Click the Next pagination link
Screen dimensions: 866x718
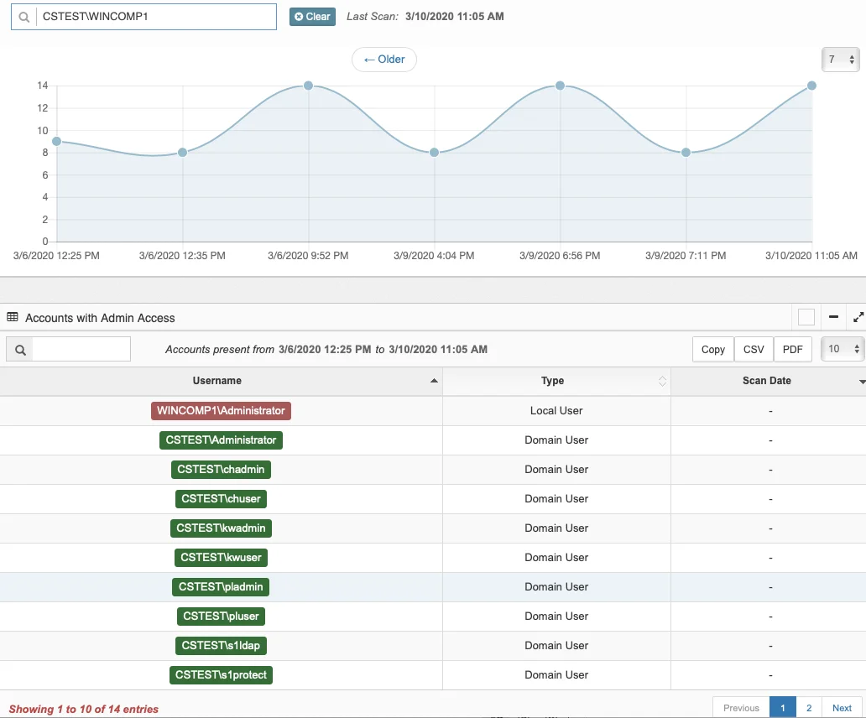click(842, 707)
